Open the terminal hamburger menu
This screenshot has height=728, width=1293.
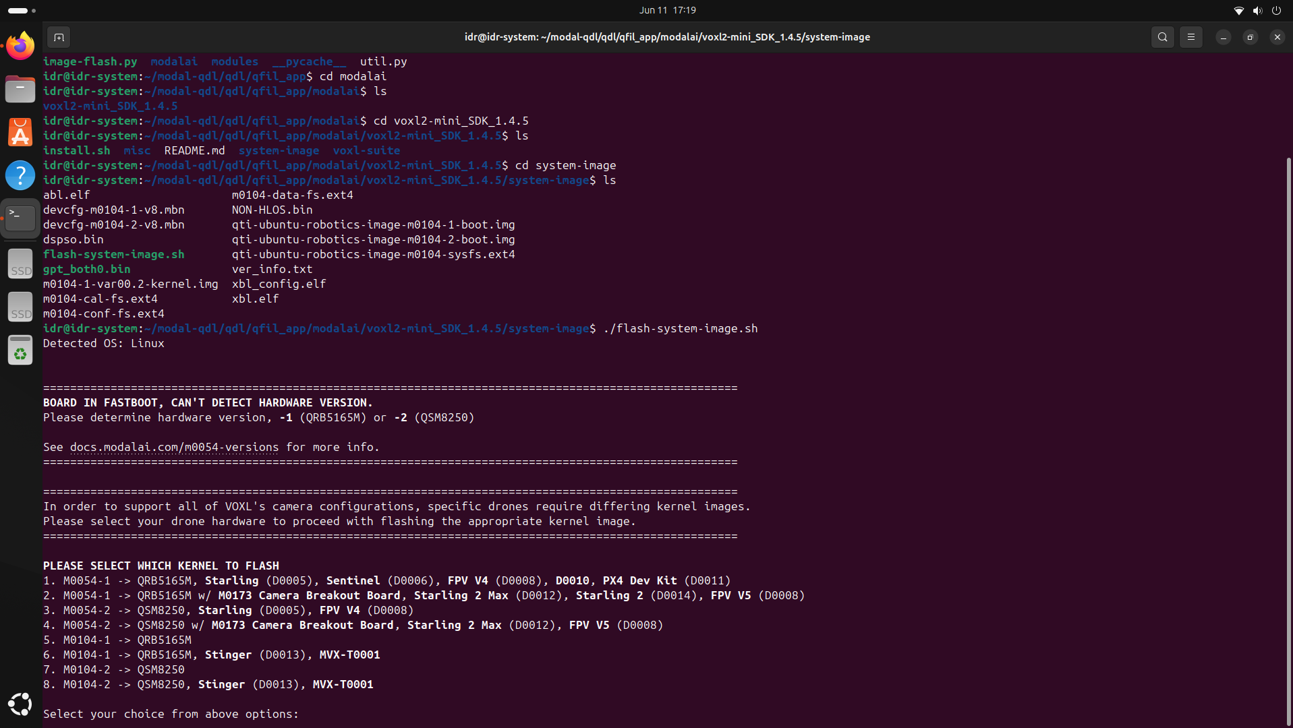[1191, 37]
